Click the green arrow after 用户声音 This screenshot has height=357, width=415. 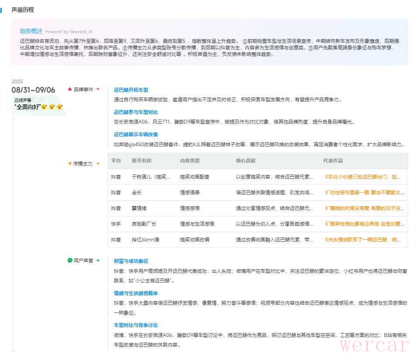tap(98, 261)
